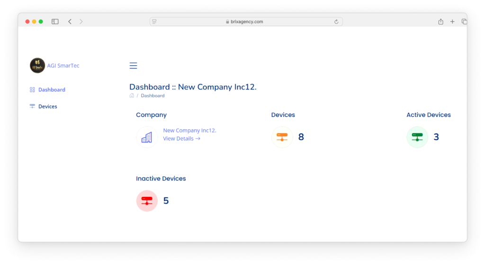Click the Dashboard :: New Company Inc12. title

[x=193, y=87]
